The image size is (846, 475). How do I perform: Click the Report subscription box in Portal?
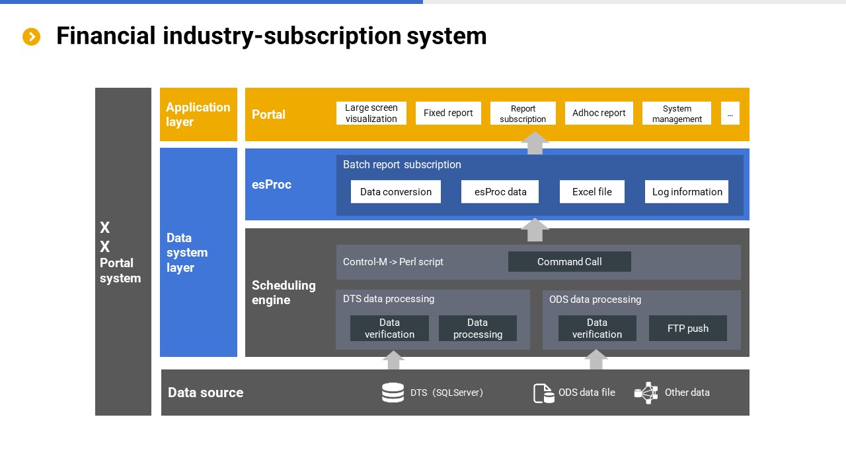(523, 113)
